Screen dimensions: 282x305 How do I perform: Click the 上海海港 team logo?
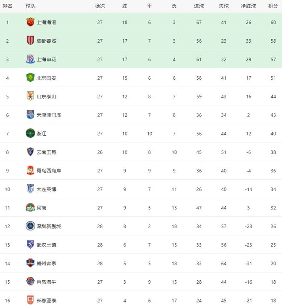coord(30,22)
